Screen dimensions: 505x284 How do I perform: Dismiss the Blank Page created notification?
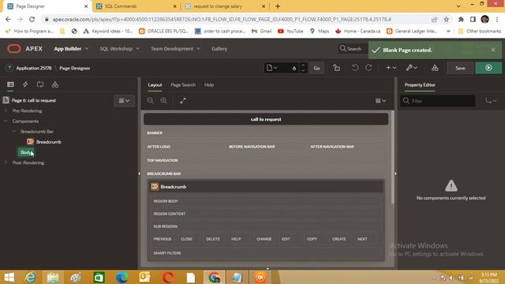[492, 50]
